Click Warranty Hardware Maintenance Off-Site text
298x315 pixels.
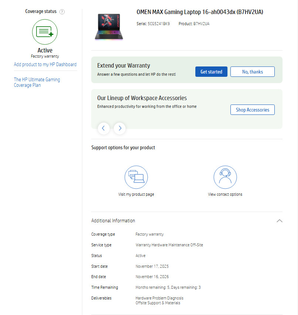pyautogui.click(x=169, y=245)
